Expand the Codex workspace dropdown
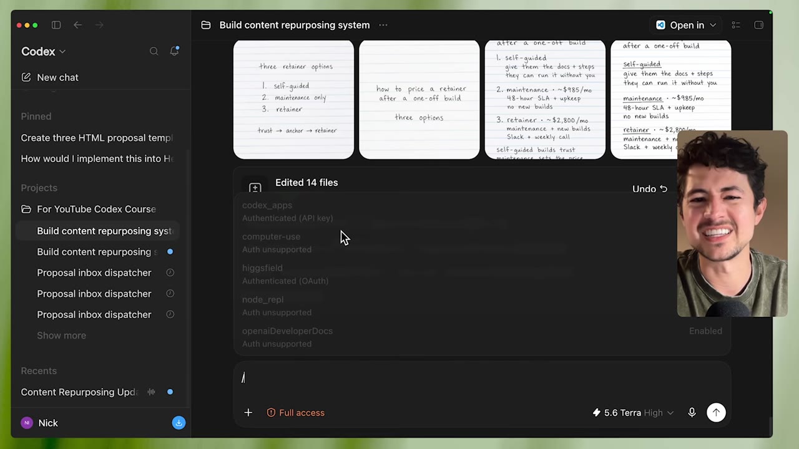Image resolution: width=799 pixels, height=449 pixels. 43,51
